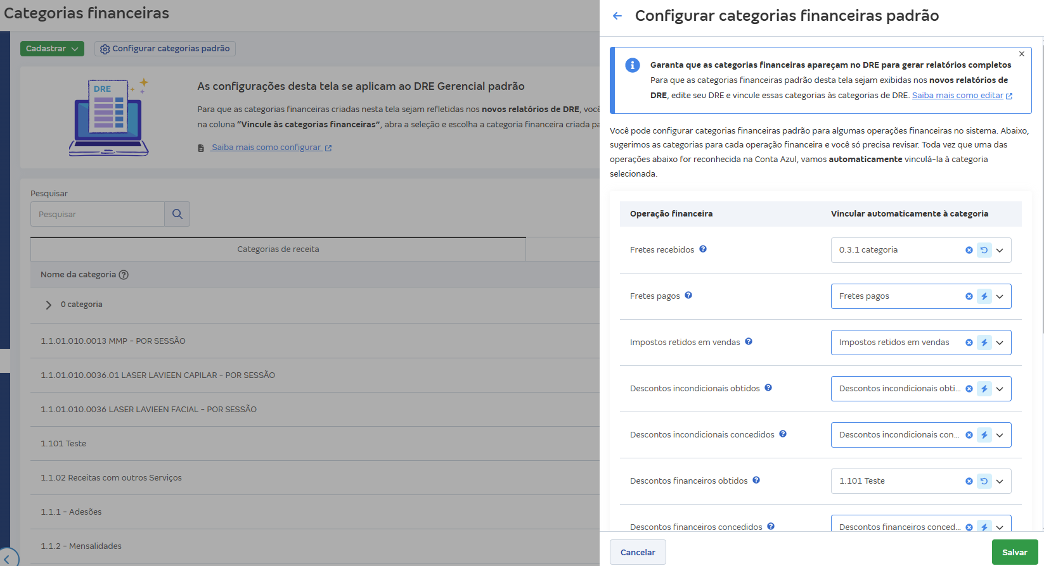Viewport: 1044px width, 566px height.
Task: Click help icon beside Descontos financeiros concedidos
Action: pyautogui.click(x=771, y=526)
